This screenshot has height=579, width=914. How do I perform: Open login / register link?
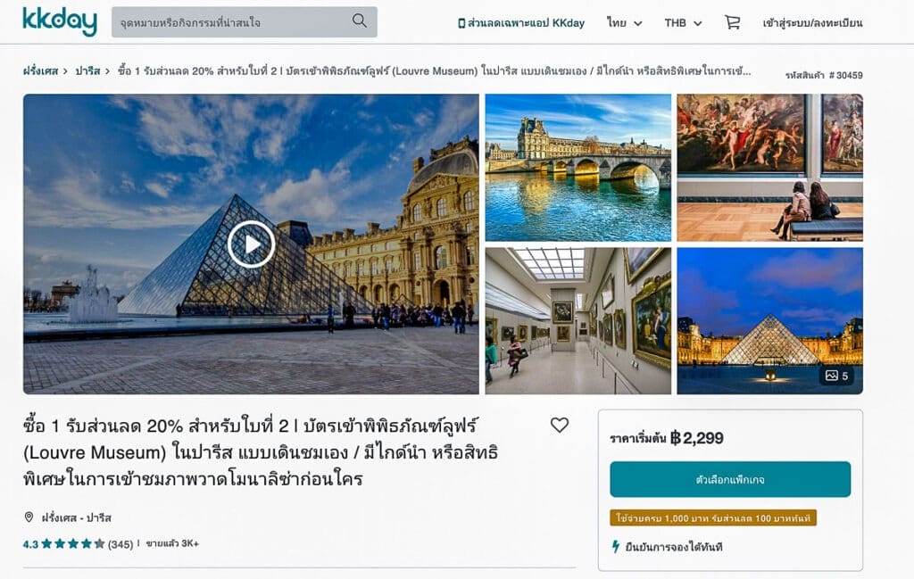[x=812, y=22]
